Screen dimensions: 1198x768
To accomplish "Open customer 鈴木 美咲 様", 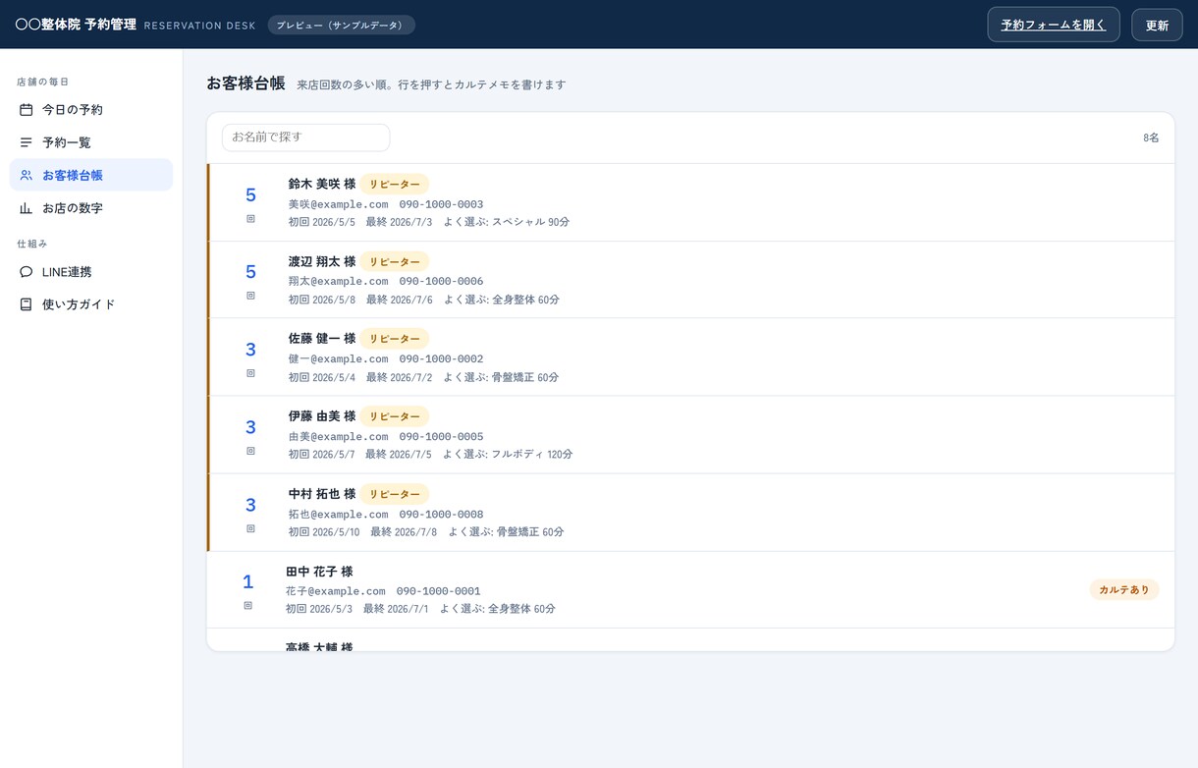I will pyautogui.click(x=691, y=202).
